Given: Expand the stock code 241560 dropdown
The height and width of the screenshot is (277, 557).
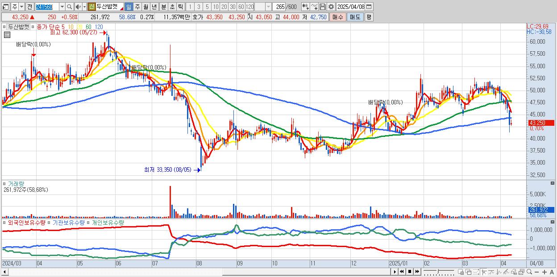Looking at the screenshot, I should point(62,7).
